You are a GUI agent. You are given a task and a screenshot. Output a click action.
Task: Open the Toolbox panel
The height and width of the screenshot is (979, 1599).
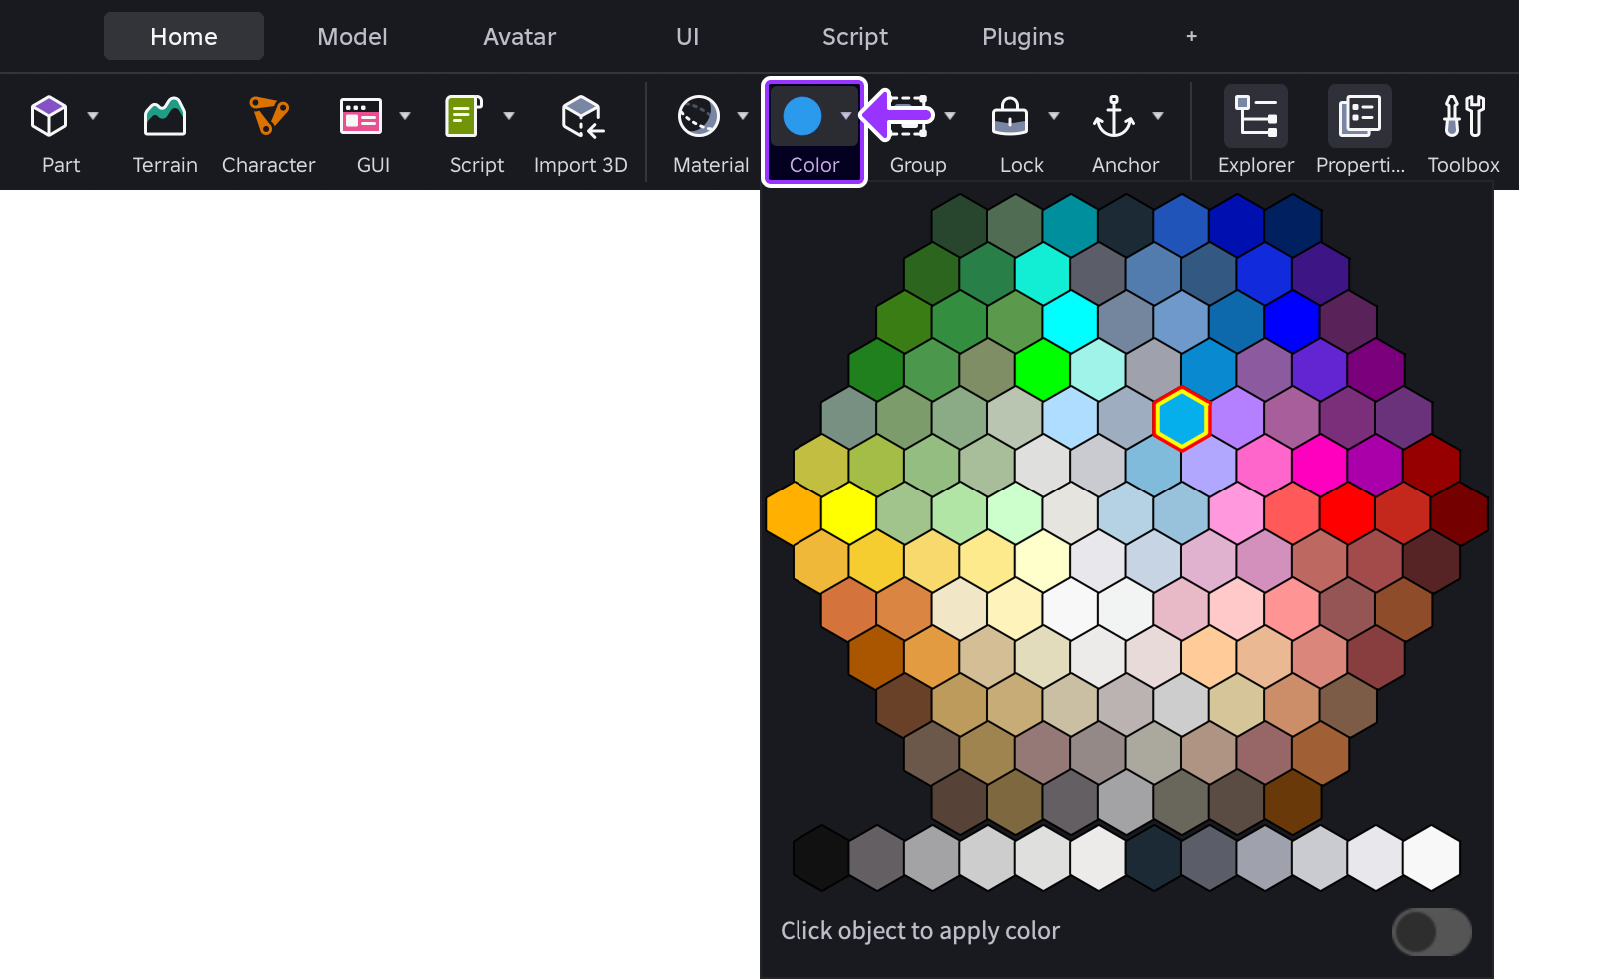point(1464,116)
